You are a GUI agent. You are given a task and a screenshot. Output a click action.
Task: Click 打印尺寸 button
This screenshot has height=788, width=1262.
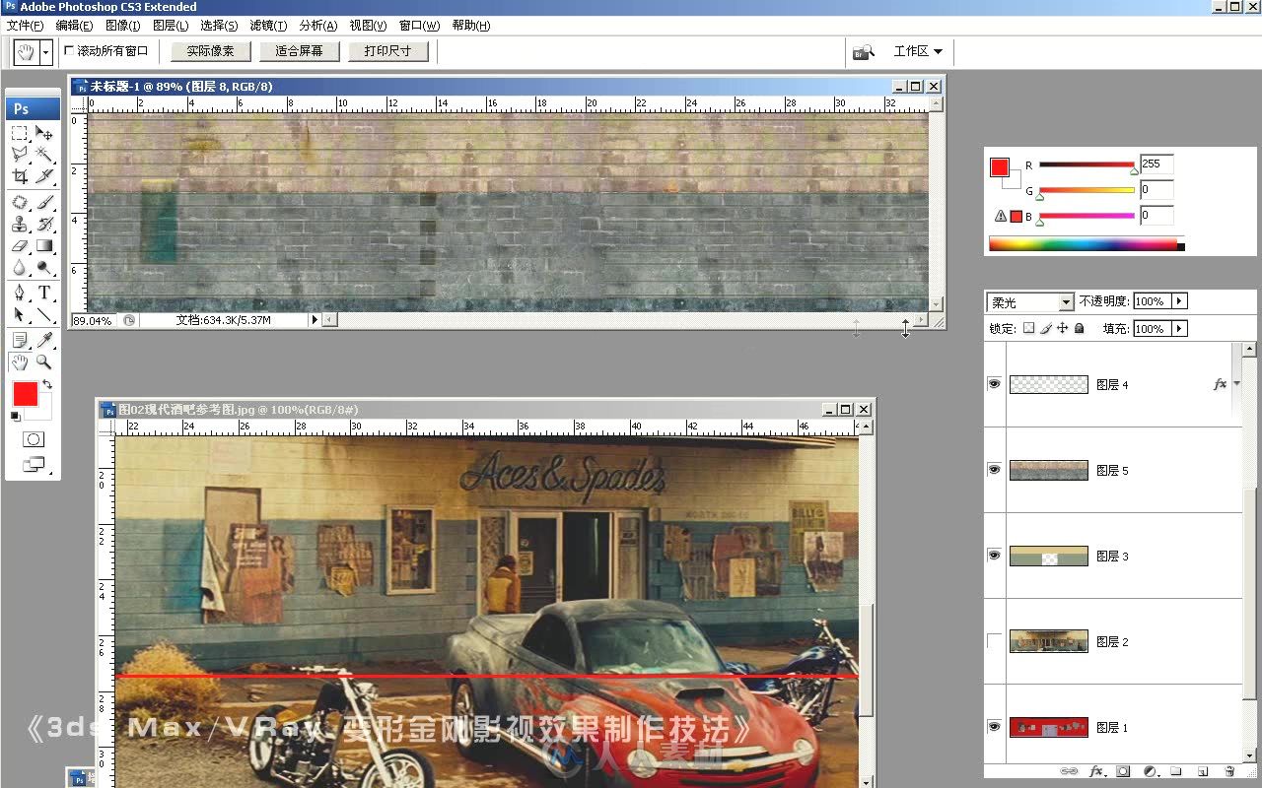[387, 51]
